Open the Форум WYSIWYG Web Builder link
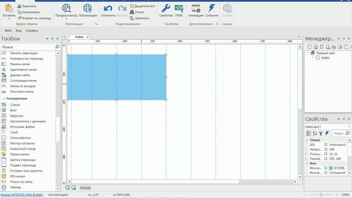Viewport: 352px width, 198px height. 22,195
